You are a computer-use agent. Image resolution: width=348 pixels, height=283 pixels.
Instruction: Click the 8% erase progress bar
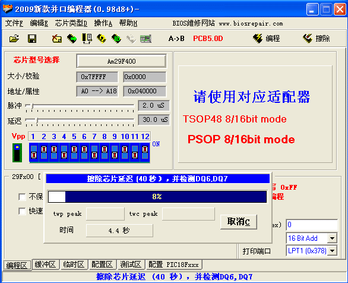coord(157,197)
